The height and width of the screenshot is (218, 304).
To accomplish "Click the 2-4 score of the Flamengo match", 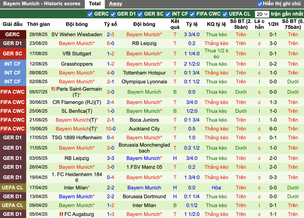I will tap(111, 102).
